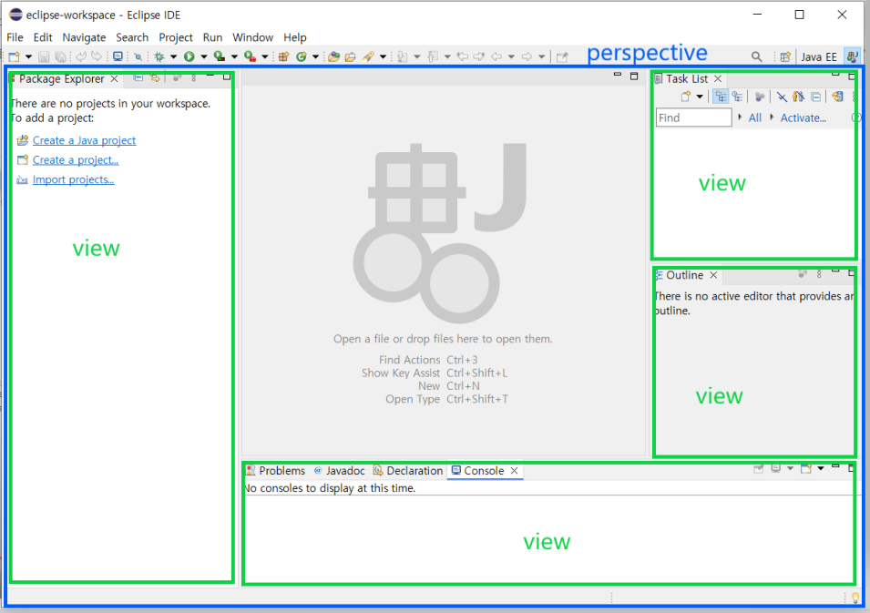This screenshot has width=870, height=613.
Task: Switch to the Java EE perspective button
Action: click(819, 56)
